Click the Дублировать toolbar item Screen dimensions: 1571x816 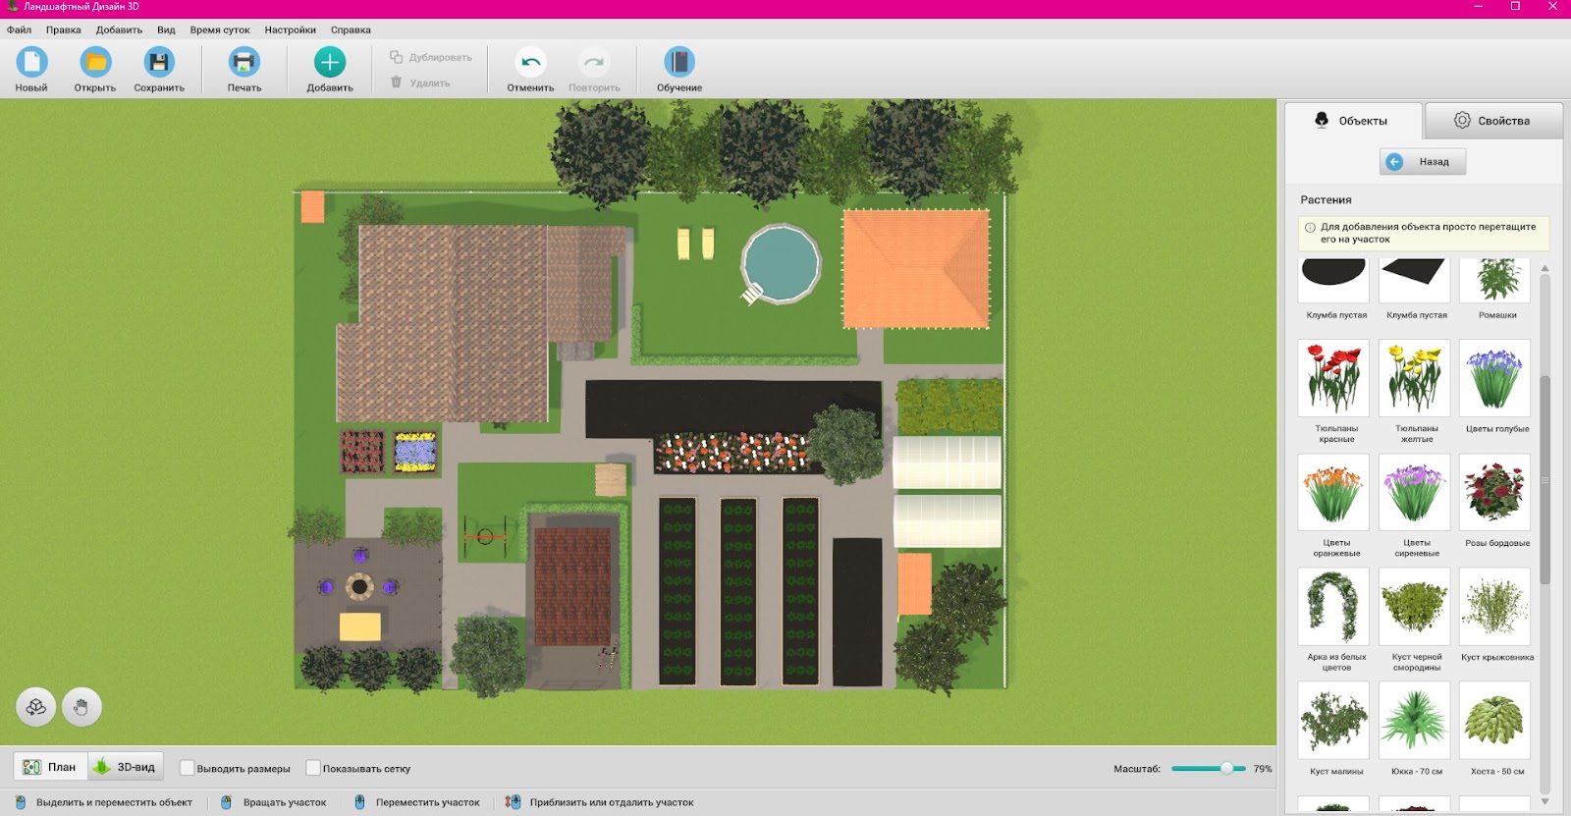pyautogui.click(x=431, y=57)
